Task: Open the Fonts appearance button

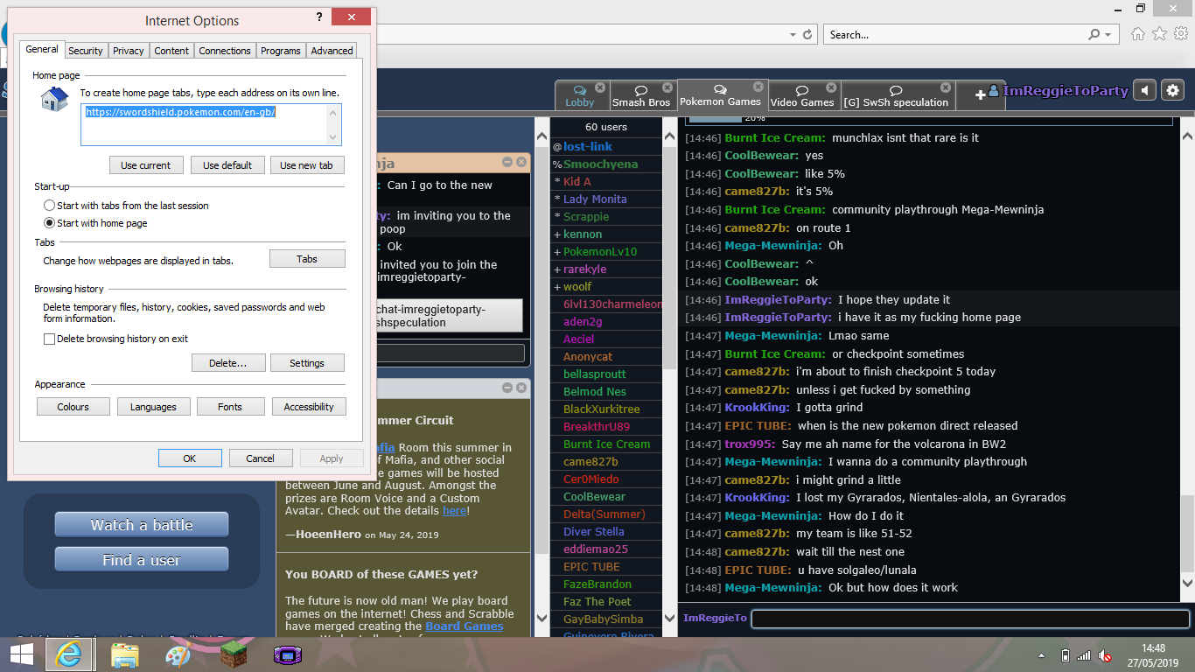Action: 230,407
